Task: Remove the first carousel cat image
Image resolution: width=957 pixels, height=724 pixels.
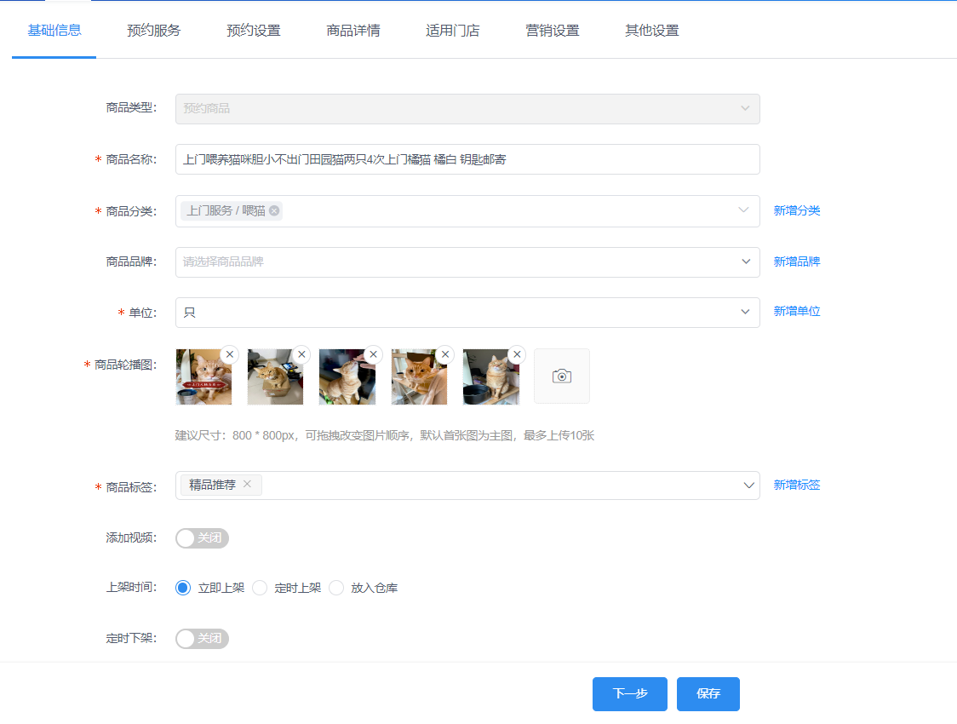Action: pyautogui.click(x=230, y=354)
